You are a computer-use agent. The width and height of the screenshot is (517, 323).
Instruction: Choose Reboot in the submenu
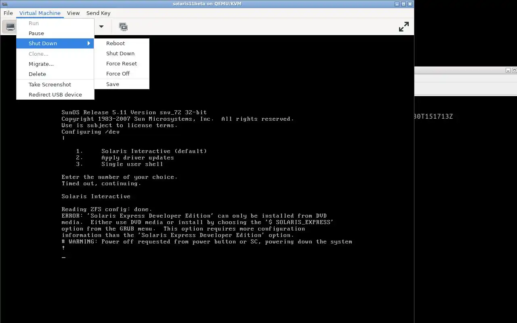coord(122,43)
